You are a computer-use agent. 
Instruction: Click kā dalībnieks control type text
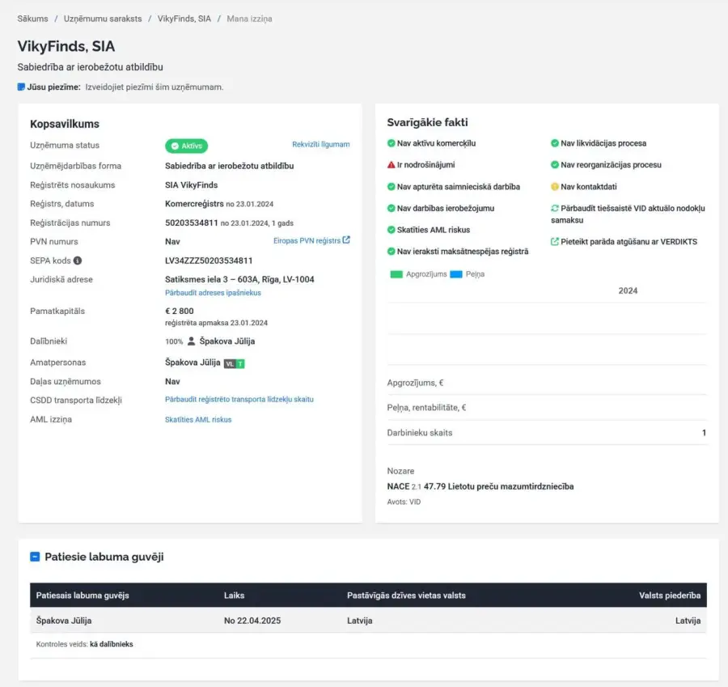tap(112, 644)
